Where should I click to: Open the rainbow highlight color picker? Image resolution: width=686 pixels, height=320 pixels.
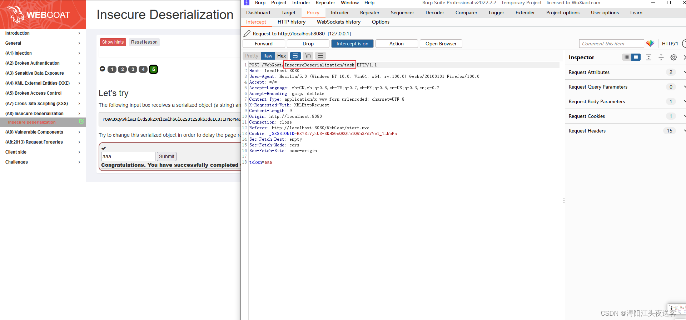click(650, 44)
